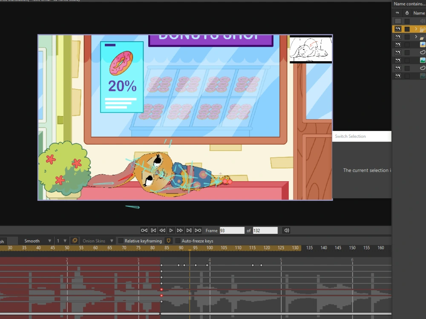Click the Name contains search field
426x319 pixels.
click(409, 4)
